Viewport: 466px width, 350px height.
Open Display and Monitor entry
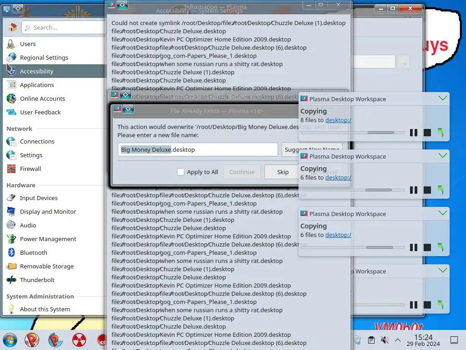pyautogui.click(x=55, y=211)
